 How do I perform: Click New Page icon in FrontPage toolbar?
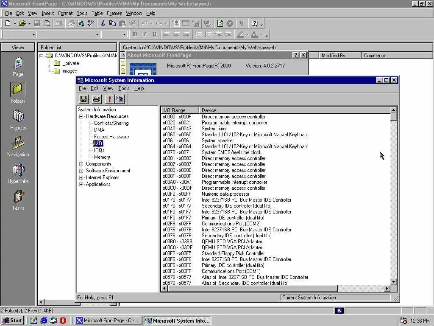click(8, 24)
